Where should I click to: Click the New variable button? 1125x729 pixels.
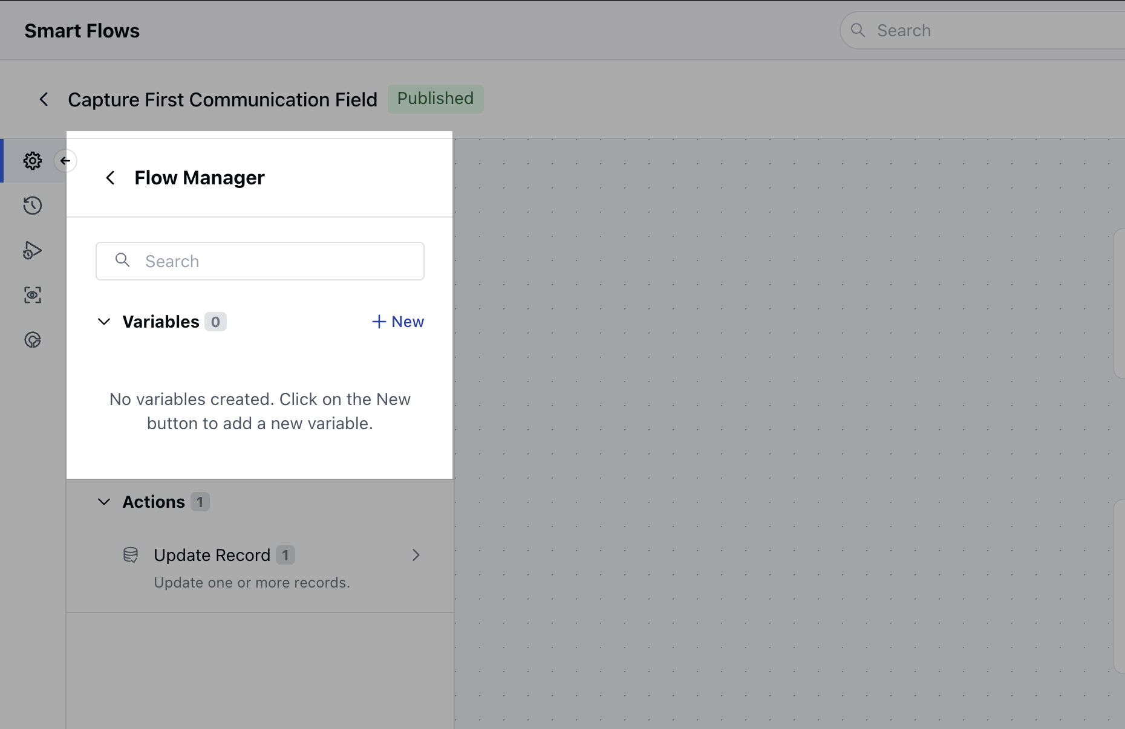click(398, 321)
